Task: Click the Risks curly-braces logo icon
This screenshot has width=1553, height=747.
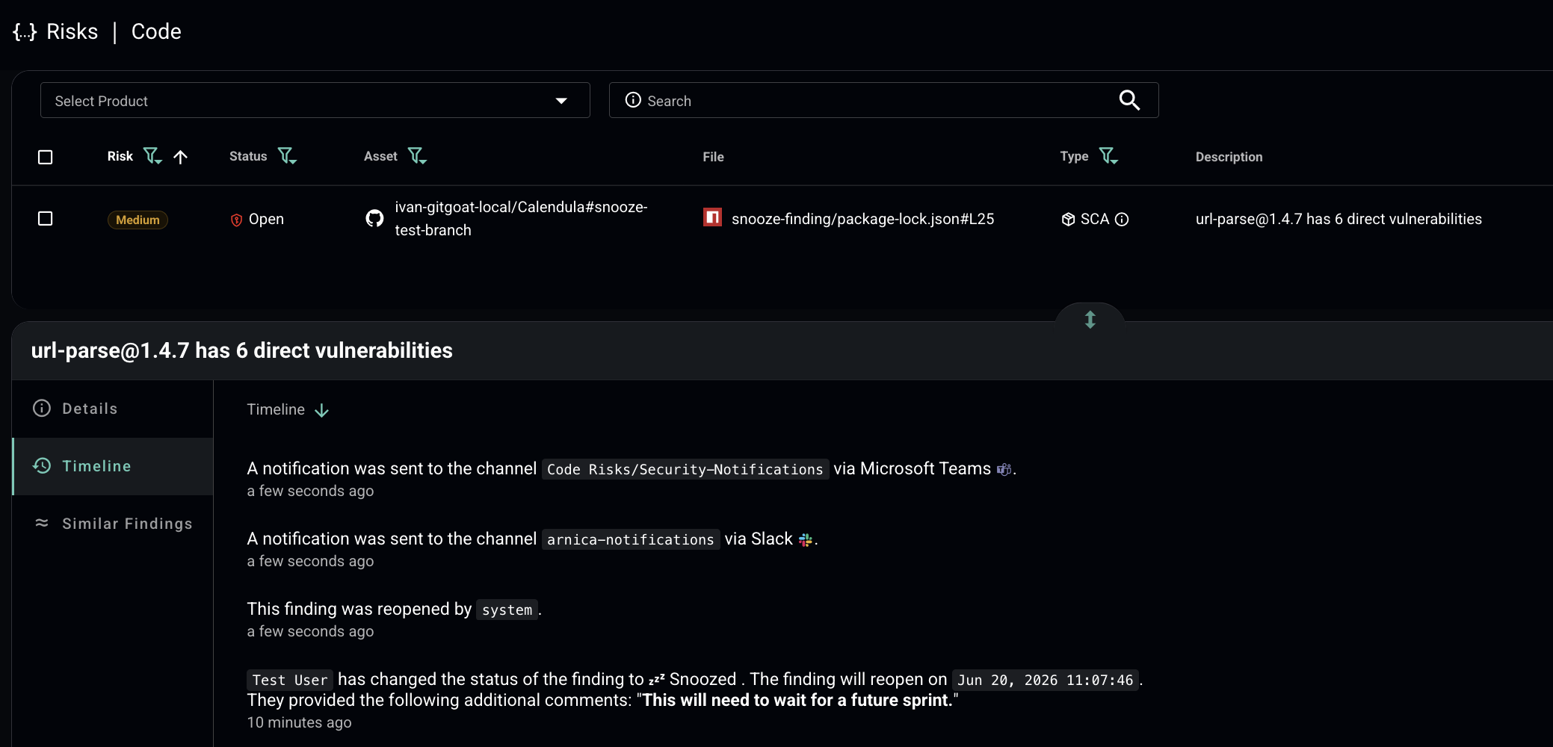Action: click(25, 31)
